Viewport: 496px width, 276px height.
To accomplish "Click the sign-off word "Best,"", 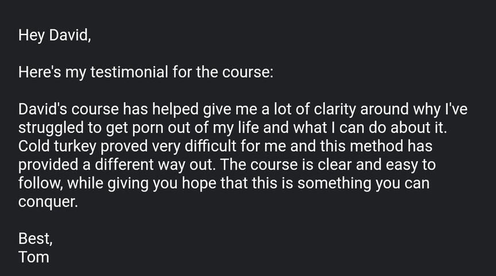I will pyautogui.click(x=36, y=239).
